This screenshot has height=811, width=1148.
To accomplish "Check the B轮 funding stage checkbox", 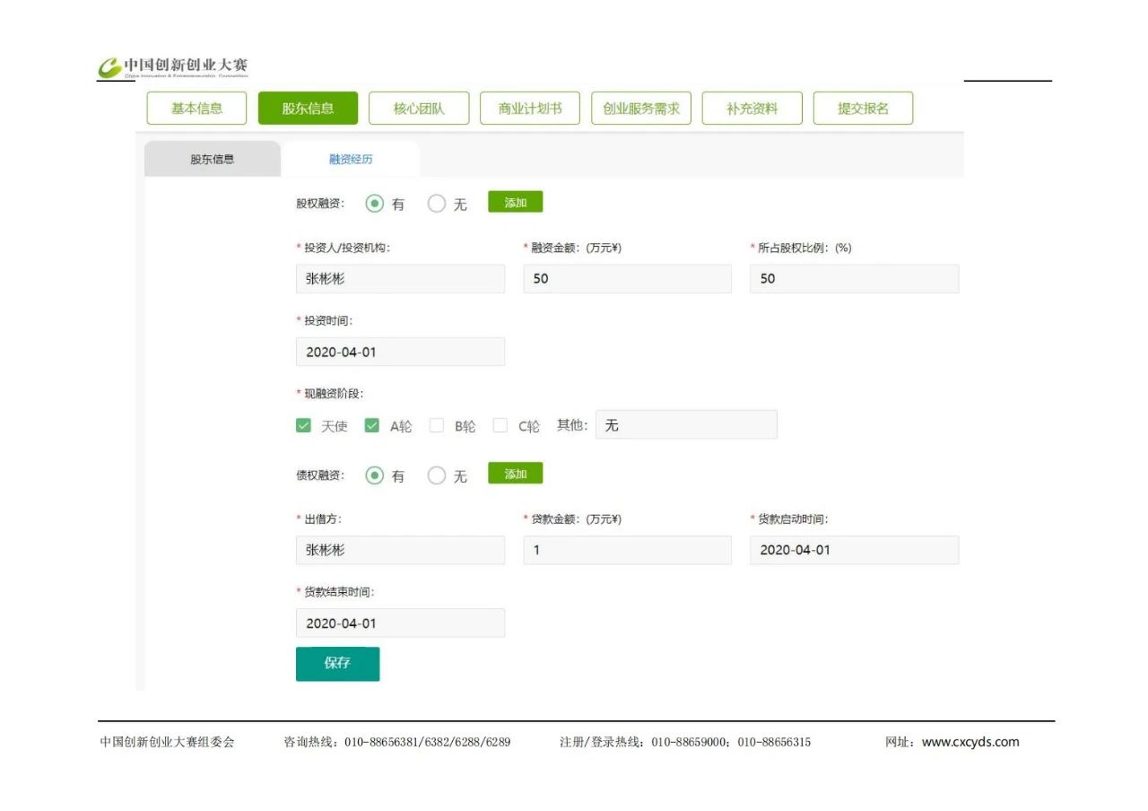I will (x=437, y=426).
